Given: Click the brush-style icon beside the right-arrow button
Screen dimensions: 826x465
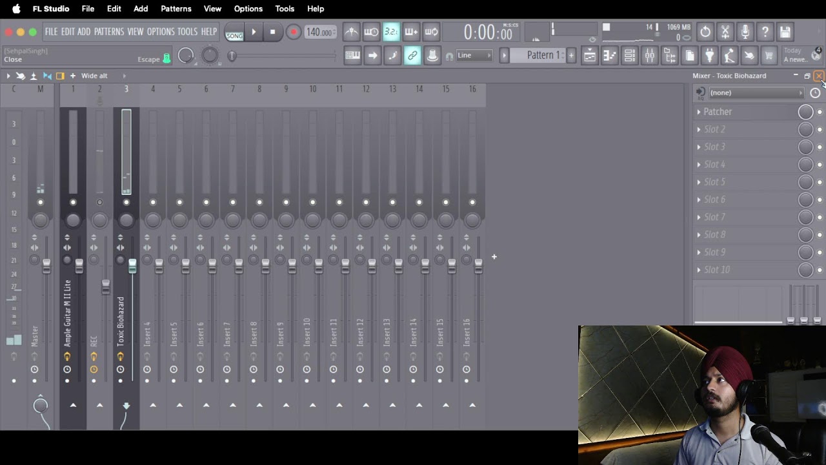Looking at the screenshot, I should pos(392,56).
